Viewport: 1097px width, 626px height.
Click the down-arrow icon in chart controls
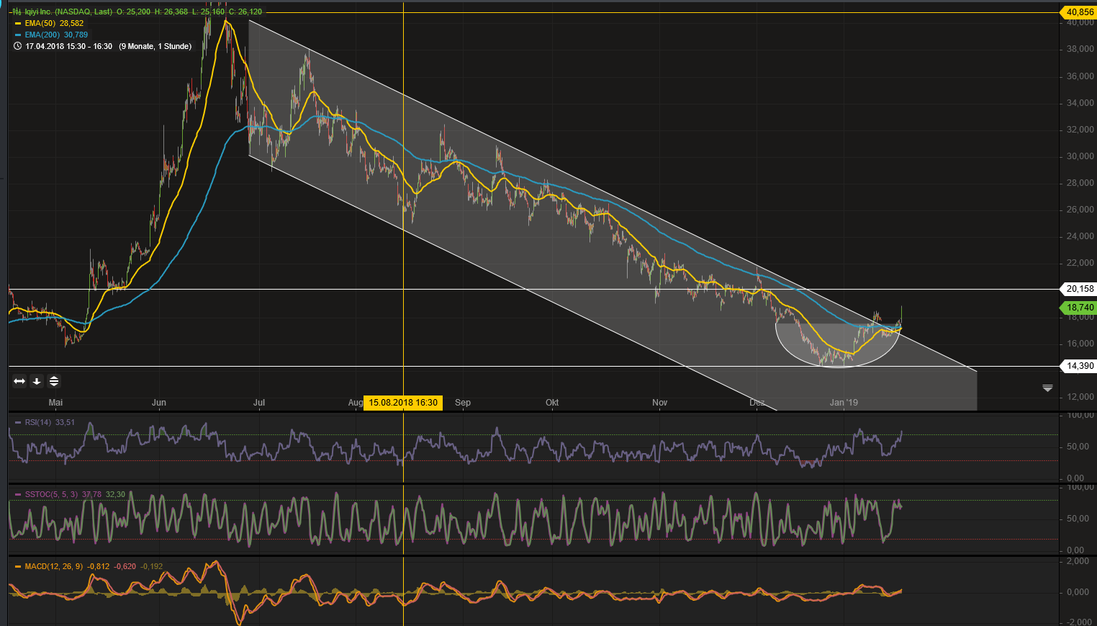coord(37,381)
